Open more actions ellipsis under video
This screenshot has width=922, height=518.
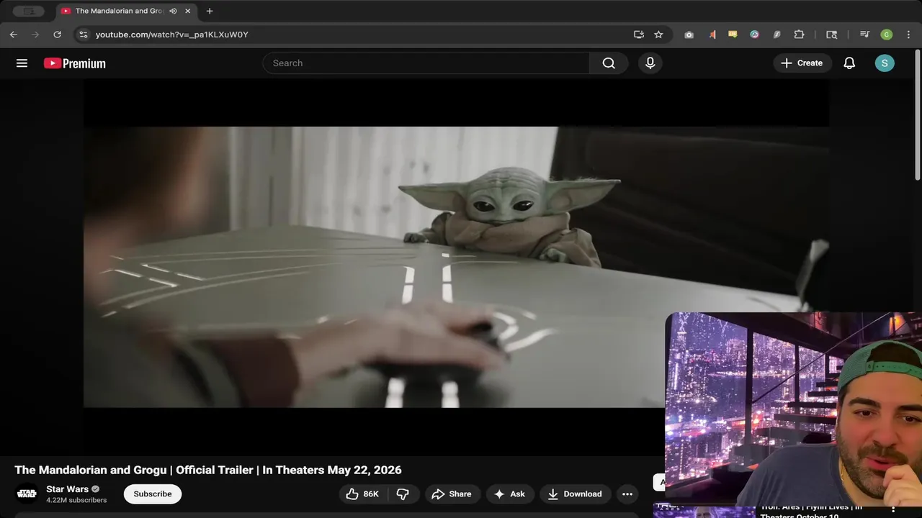(x=627, y=494)
